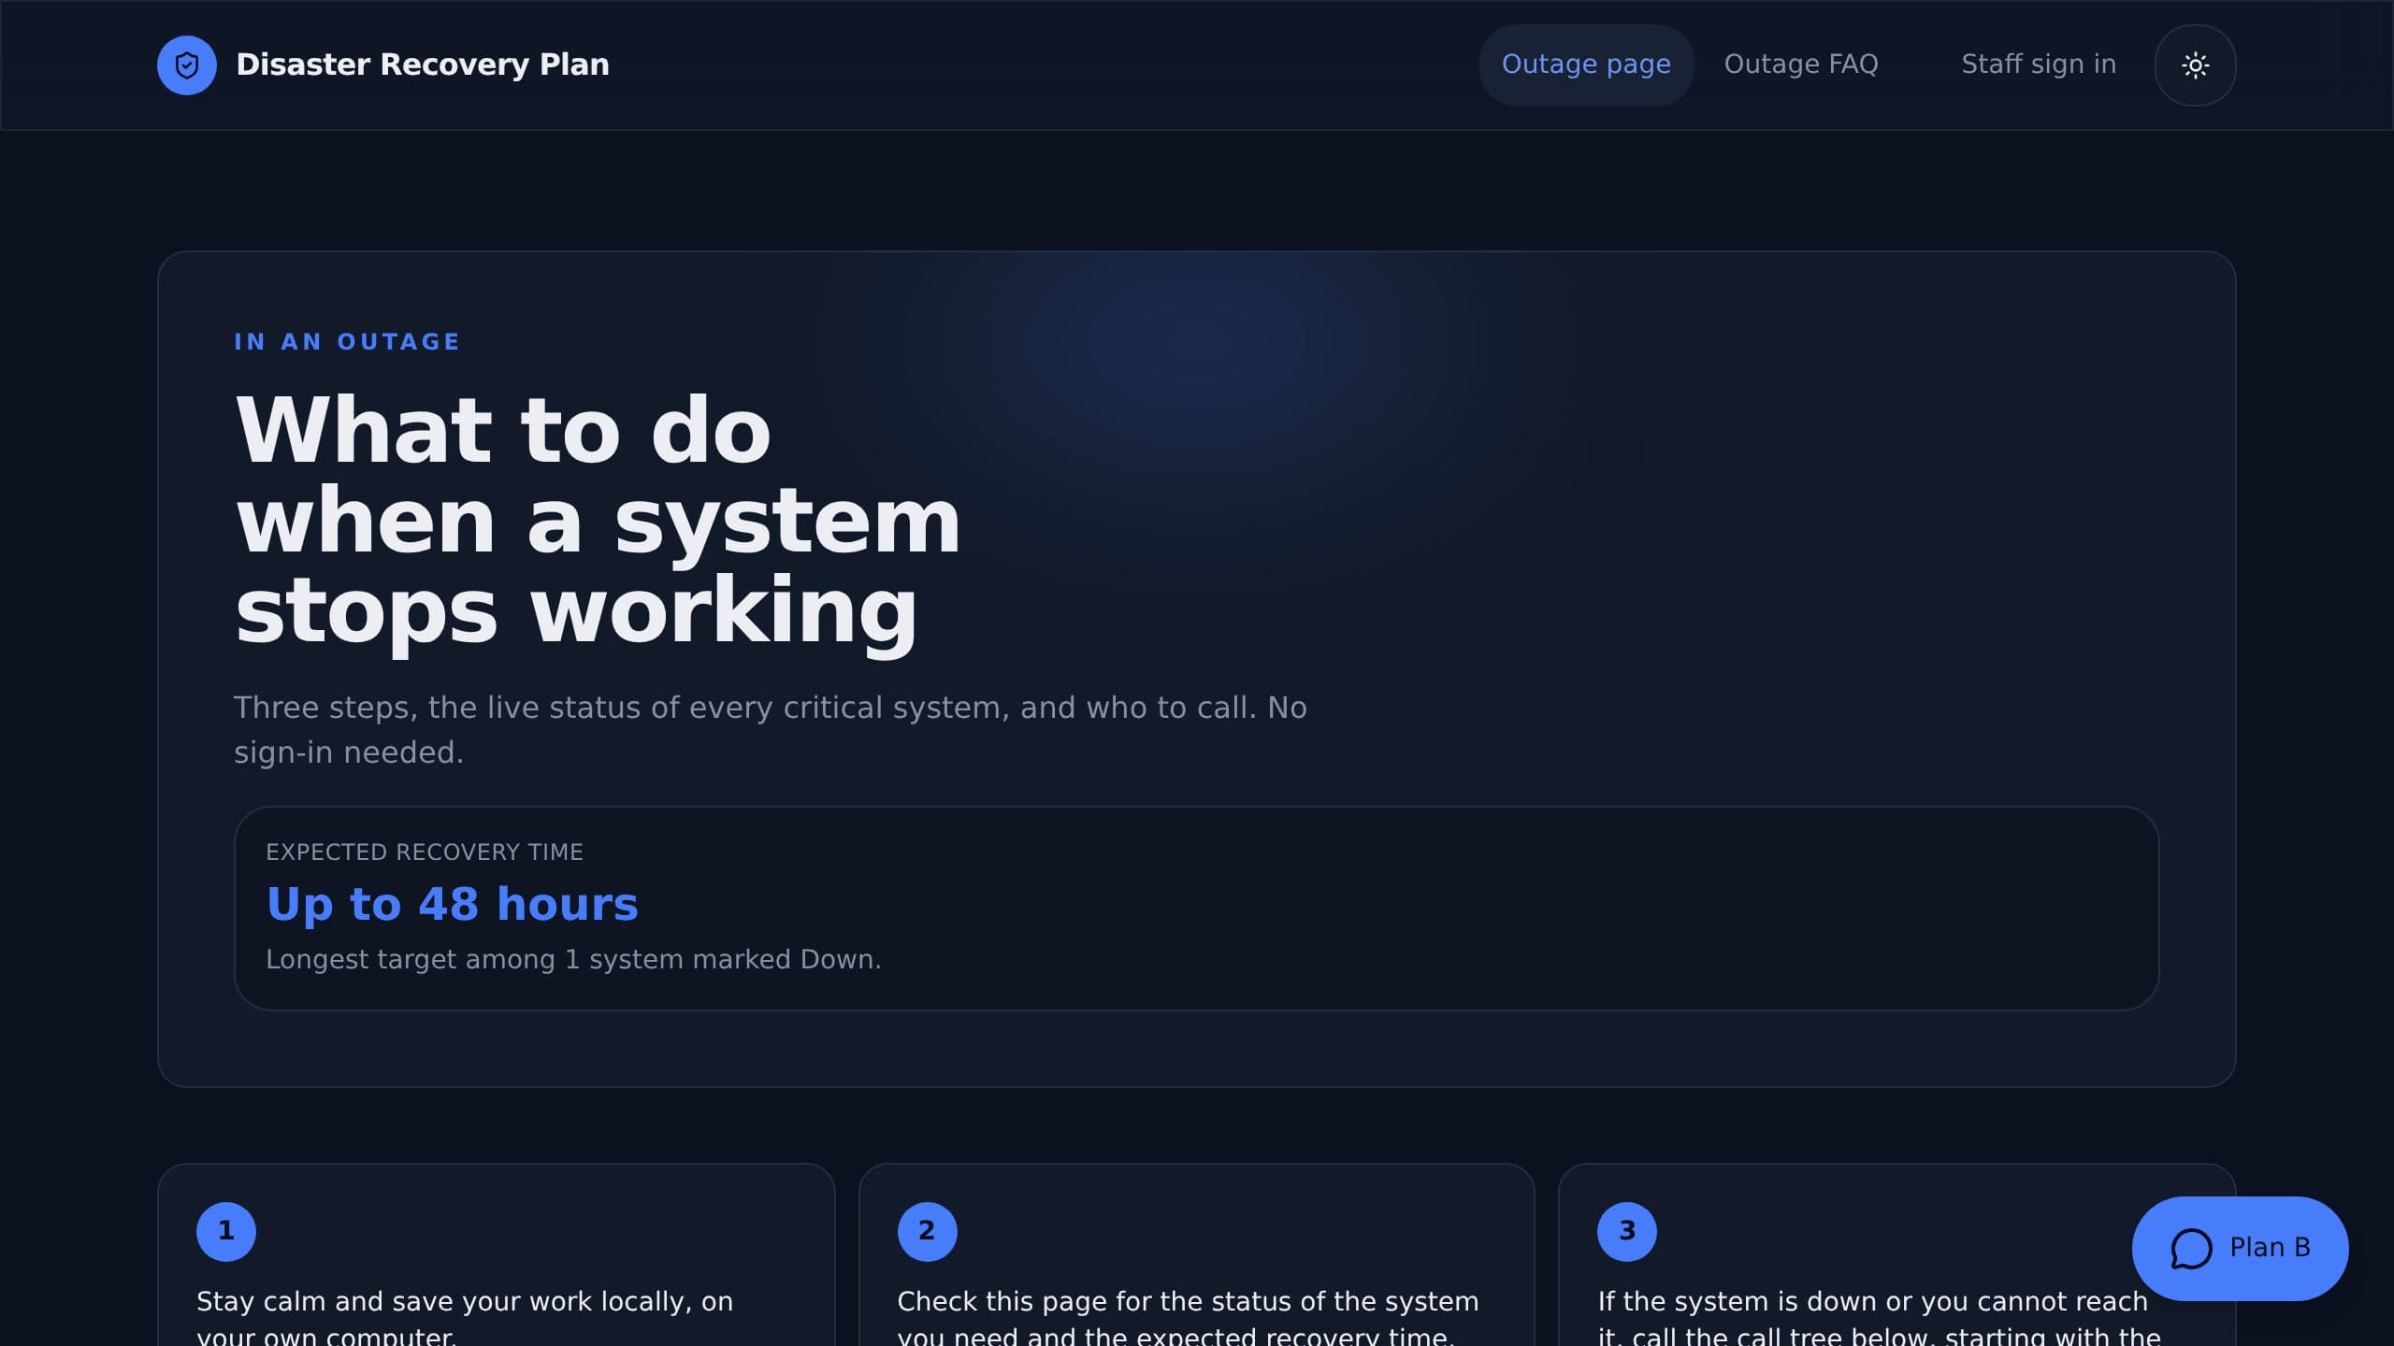Click the 'IN AN OUTAGE' heading label

347,342
